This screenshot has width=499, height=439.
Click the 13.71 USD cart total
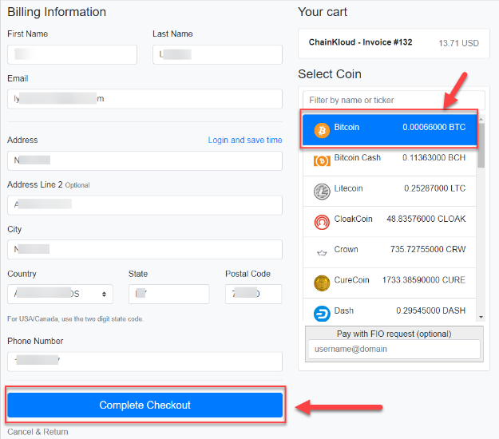pyautogui.click(x=458, y=43)
